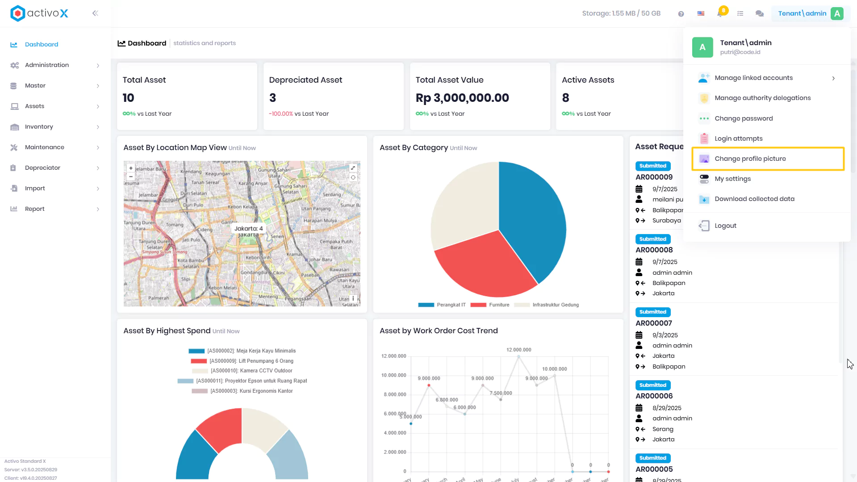Expand the Master menu chevron
The image size is (857, 482).
click(x=98, y=86)
